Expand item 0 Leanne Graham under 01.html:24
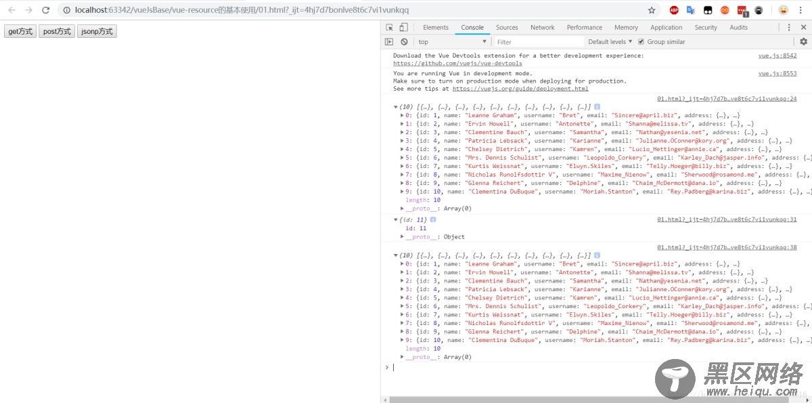Screen dimensions: 812x403 click(402, 115)
